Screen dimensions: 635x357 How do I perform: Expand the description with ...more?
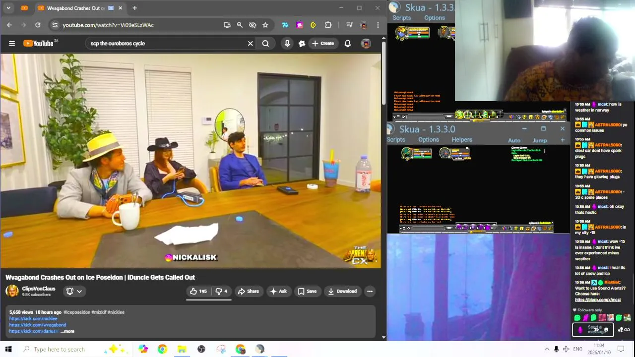[x=67, y=331]
